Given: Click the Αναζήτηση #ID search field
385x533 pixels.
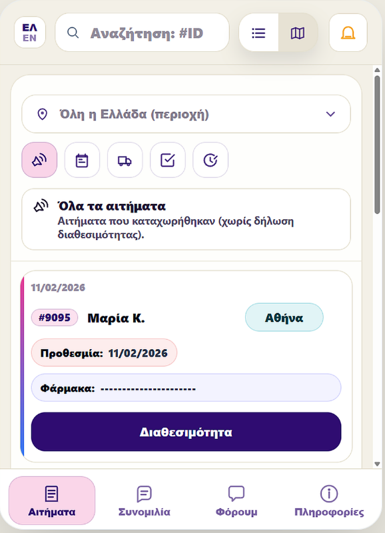Looking at the screenshot, I should (x=142, y=32).
